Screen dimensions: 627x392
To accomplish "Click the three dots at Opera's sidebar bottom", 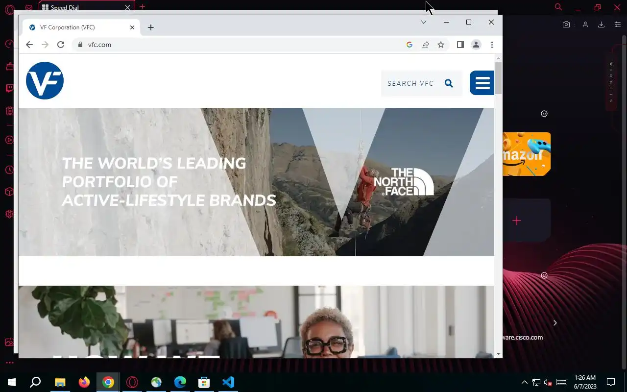I will (9, 363).
